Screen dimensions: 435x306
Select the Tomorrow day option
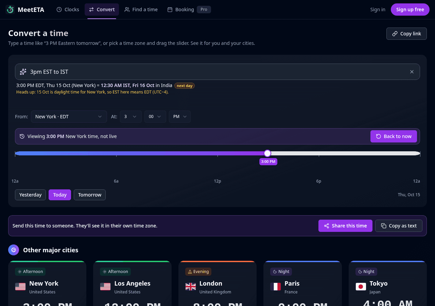(x=90, y=195)
